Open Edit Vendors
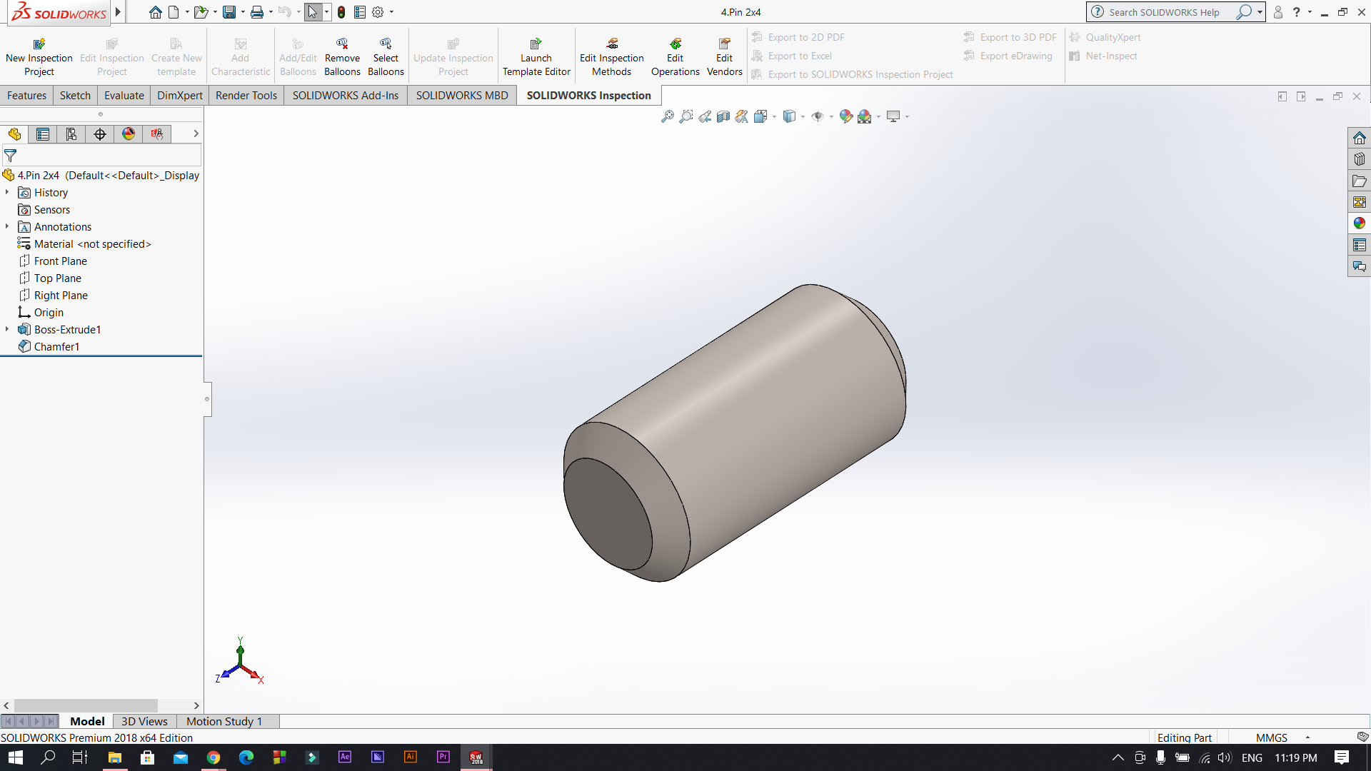This screenshot has height=771, width=1371. click(x=724, y=57)
